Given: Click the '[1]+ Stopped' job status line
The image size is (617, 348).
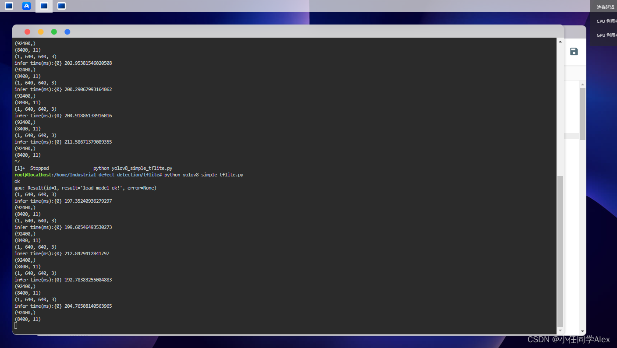Looking at the screenshot, I should (x=93, y=168).
